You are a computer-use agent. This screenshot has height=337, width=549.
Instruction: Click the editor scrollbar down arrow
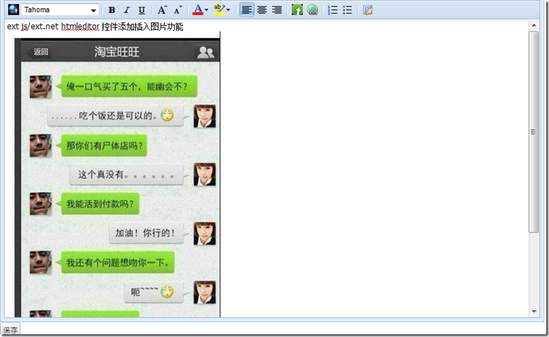(533, 312)
